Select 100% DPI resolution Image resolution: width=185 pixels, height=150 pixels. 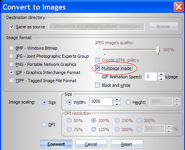93,121
